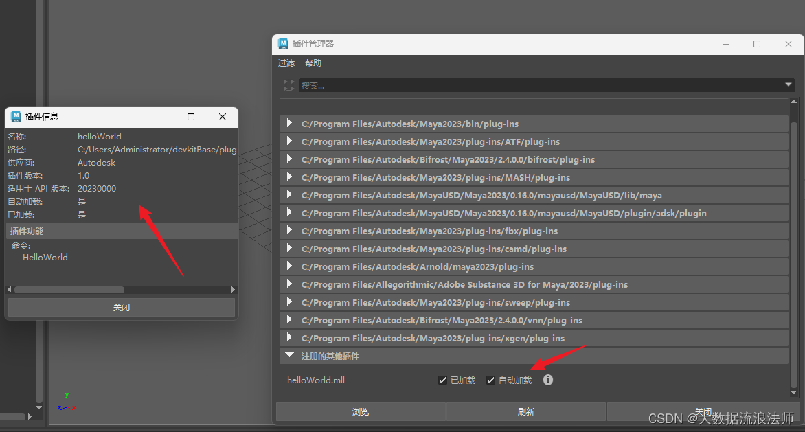Click the path value C:/Users/Administrator/devkitBase

pos(157,149)
